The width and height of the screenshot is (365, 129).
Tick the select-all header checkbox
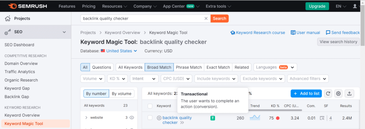point(150,106)
